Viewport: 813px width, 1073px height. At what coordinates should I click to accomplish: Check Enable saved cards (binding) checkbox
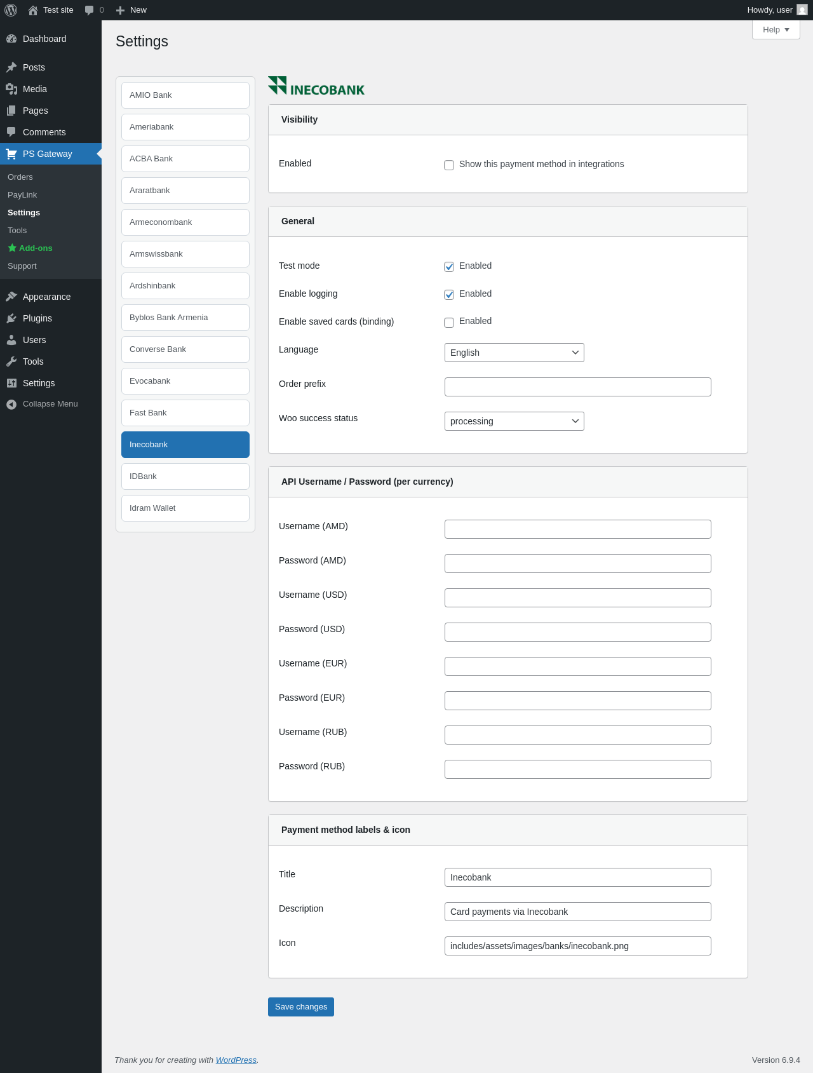click(449, 323)
